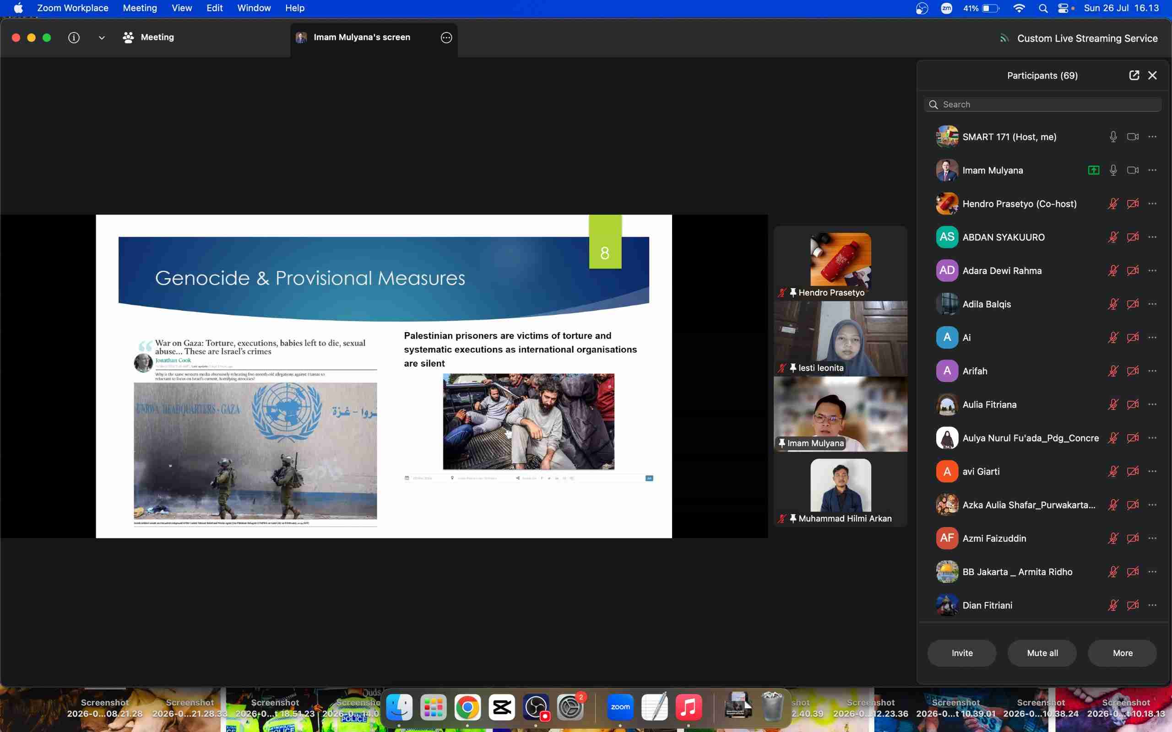Click the Mute all button
Image resolution: width=1172 pixels, height=732 pixels.
(x=1042, y=652)
